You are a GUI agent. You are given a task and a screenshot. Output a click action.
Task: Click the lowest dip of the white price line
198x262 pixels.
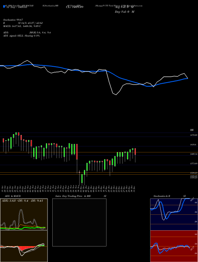pos(116,95)
